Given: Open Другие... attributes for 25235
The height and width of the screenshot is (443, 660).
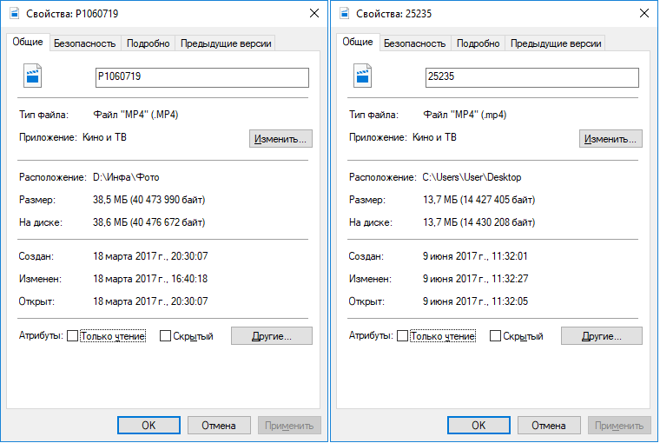Looking at the screenshot, I should point(602,336).
